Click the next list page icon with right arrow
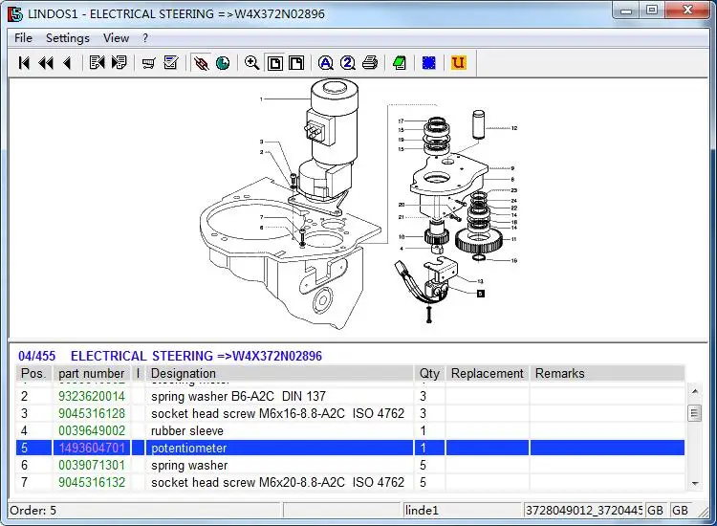The image size is (717, 526). [x=119, y=63]
